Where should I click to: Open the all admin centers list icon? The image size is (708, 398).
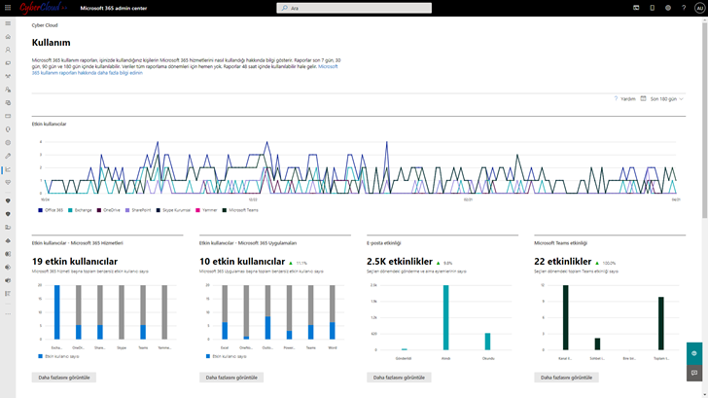[8, 294]
